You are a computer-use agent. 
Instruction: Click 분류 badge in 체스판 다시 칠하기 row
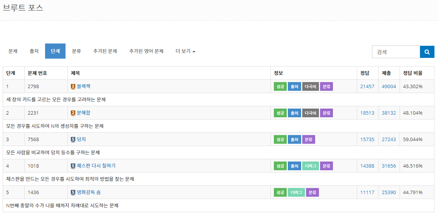327,166
